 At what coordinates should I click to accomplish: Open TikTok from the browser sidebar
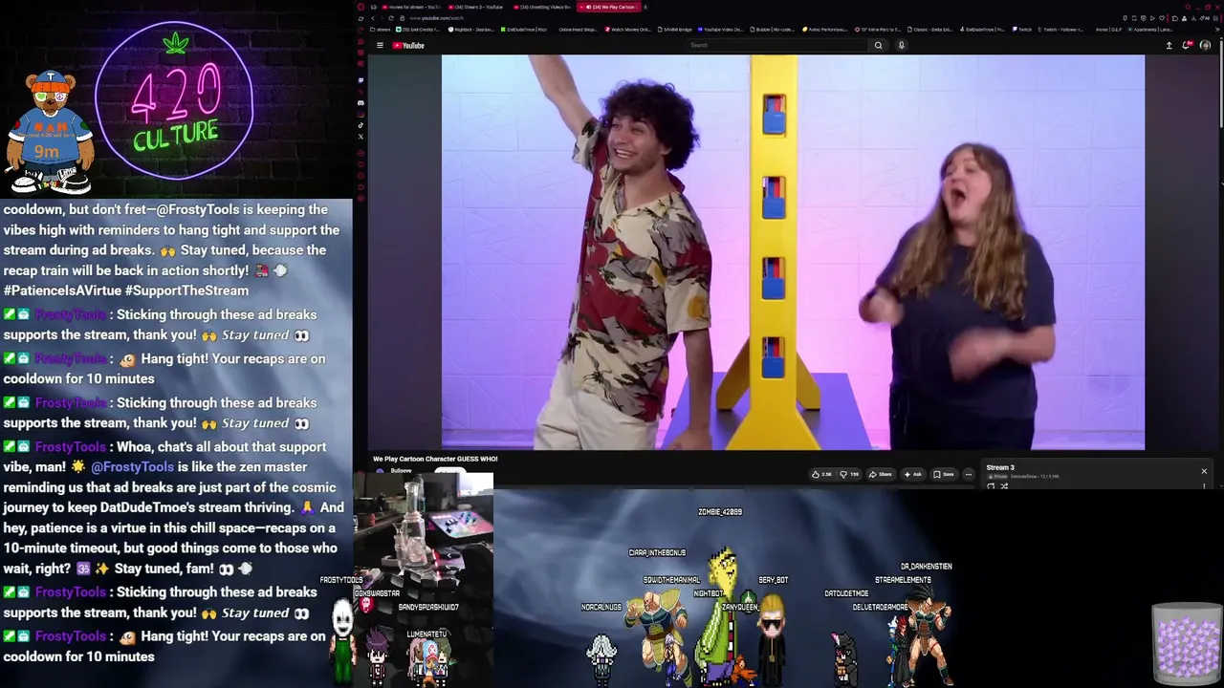(361, 125)
